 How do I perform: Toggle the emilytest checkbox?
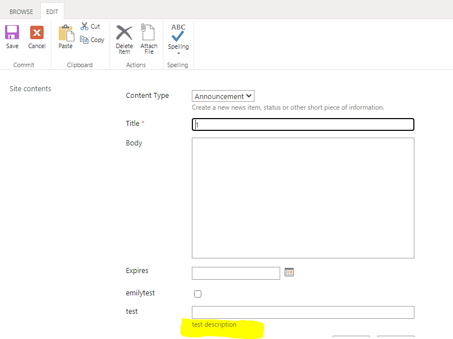click(x=197, y=294)
